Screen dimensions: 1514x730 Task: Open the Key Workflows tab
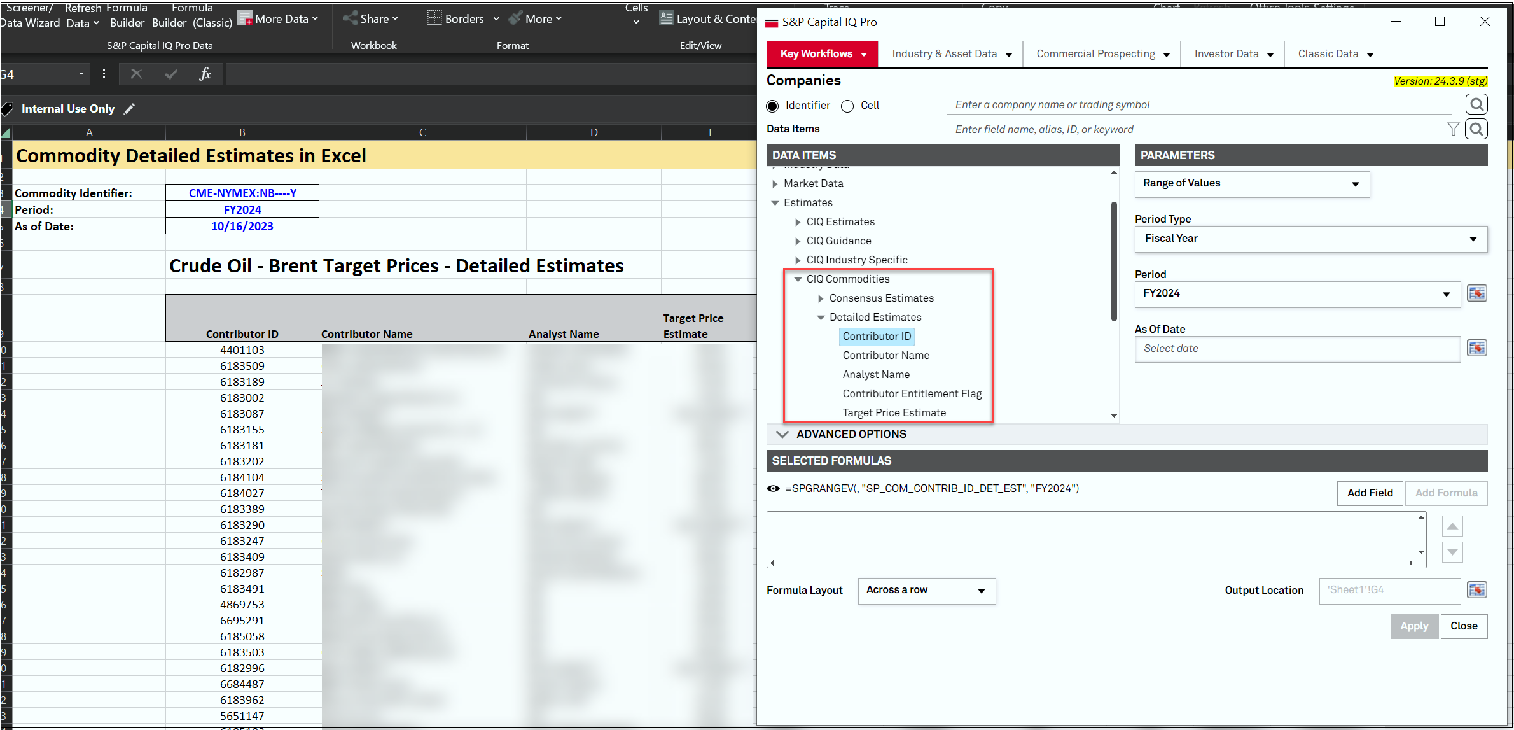coord(822,54)
